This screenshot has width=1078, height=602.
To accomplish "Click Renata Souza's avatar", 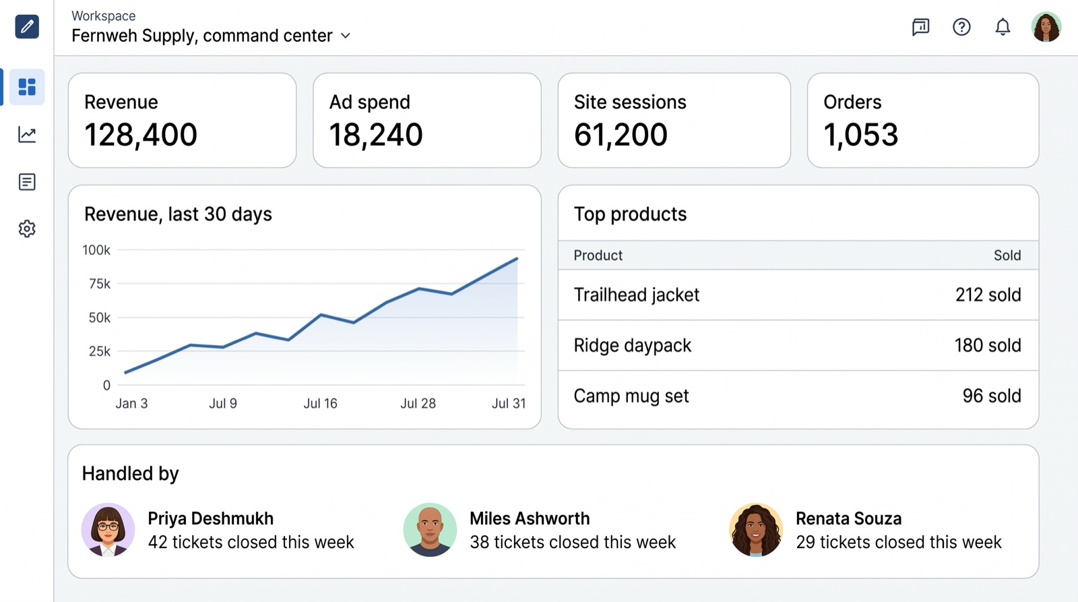I will coord(756,529).
